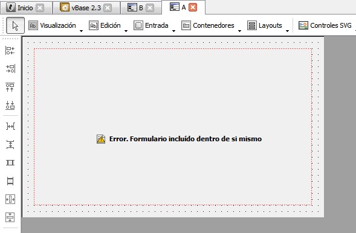The image size is (356, 233).
Task: Open the Edición dropdown arrow
Action: point(126,31)
